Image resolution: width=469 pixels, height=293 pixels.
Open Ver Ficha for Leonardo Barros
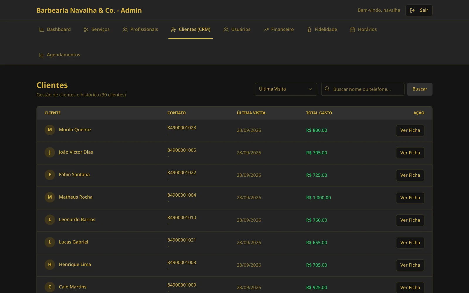pos(410,220)
